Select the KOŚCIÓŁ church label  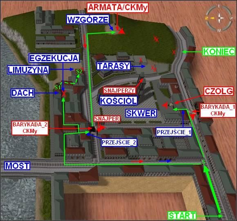(x=118, y=101)
